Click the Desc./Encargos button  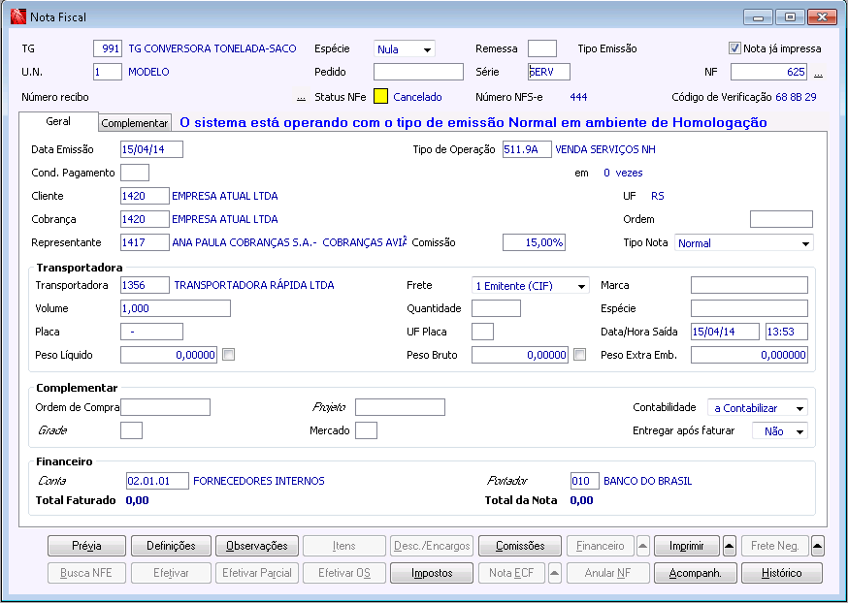click(x=432, y=546)
